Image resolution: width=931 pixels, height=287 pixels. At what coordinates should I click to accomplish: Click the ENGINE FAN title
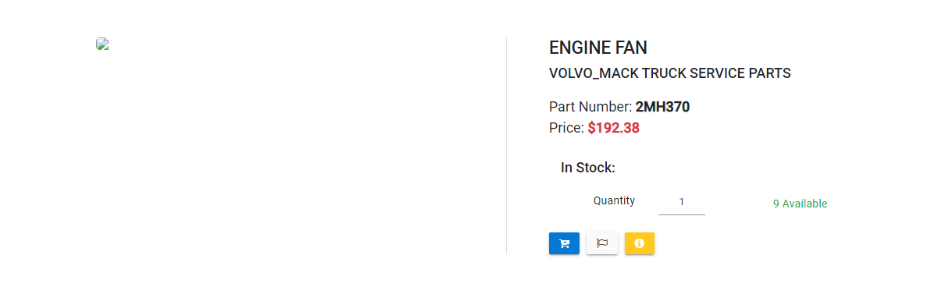[598, 48]
